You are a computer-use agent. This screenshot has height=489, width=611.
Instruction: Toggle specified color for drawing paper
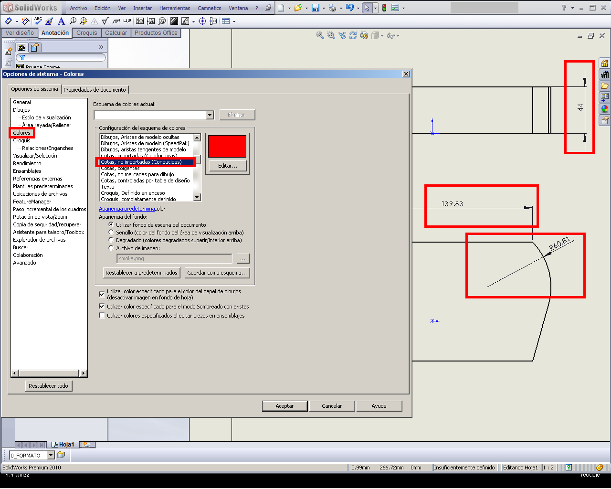(x=102, y=294)
